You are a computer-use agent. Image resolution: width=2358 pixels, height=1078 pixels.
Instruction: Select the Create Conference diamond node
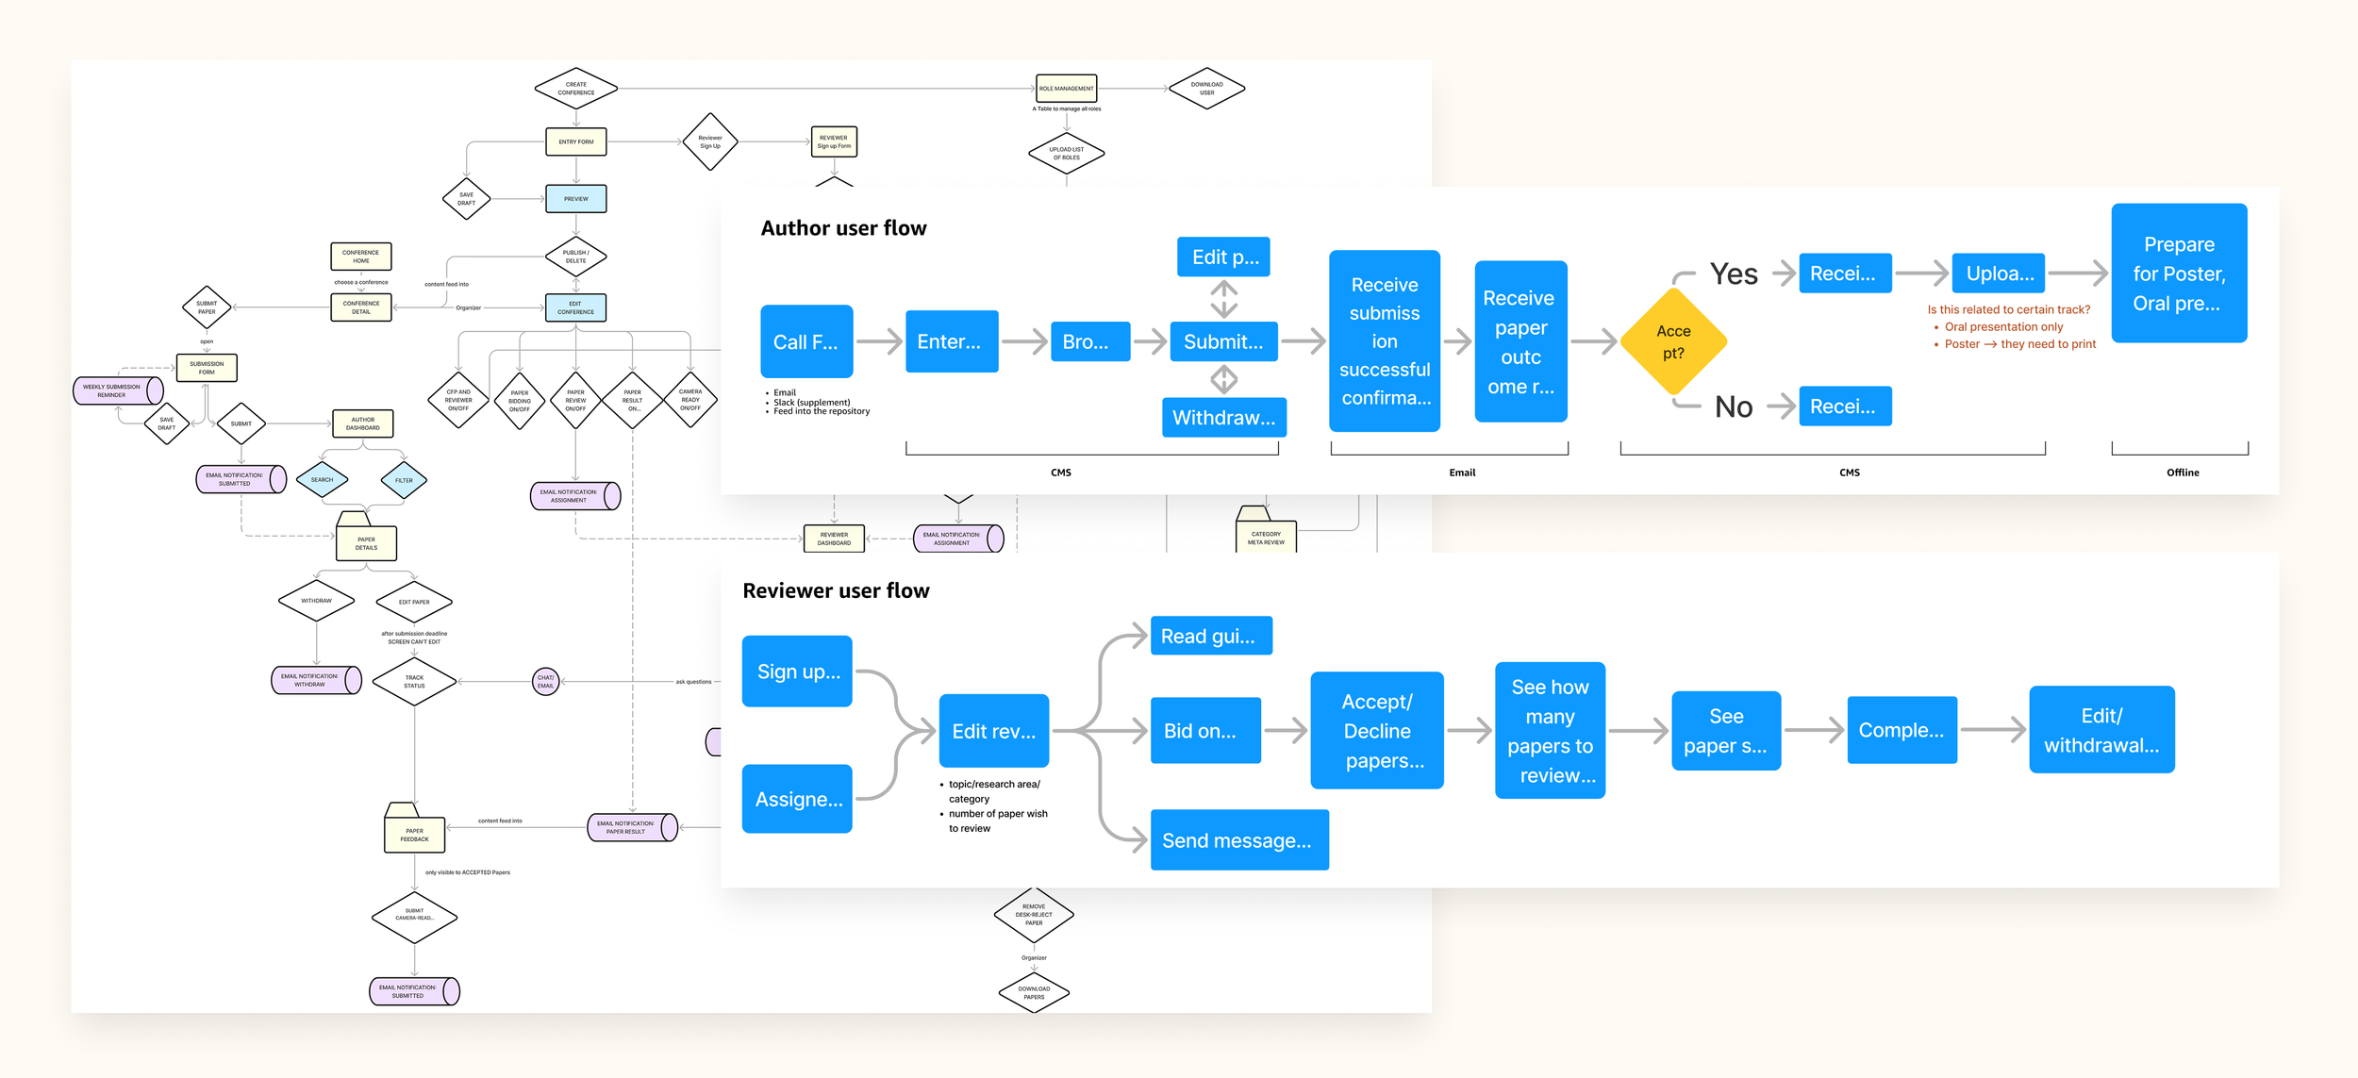[x=575, y=89]
